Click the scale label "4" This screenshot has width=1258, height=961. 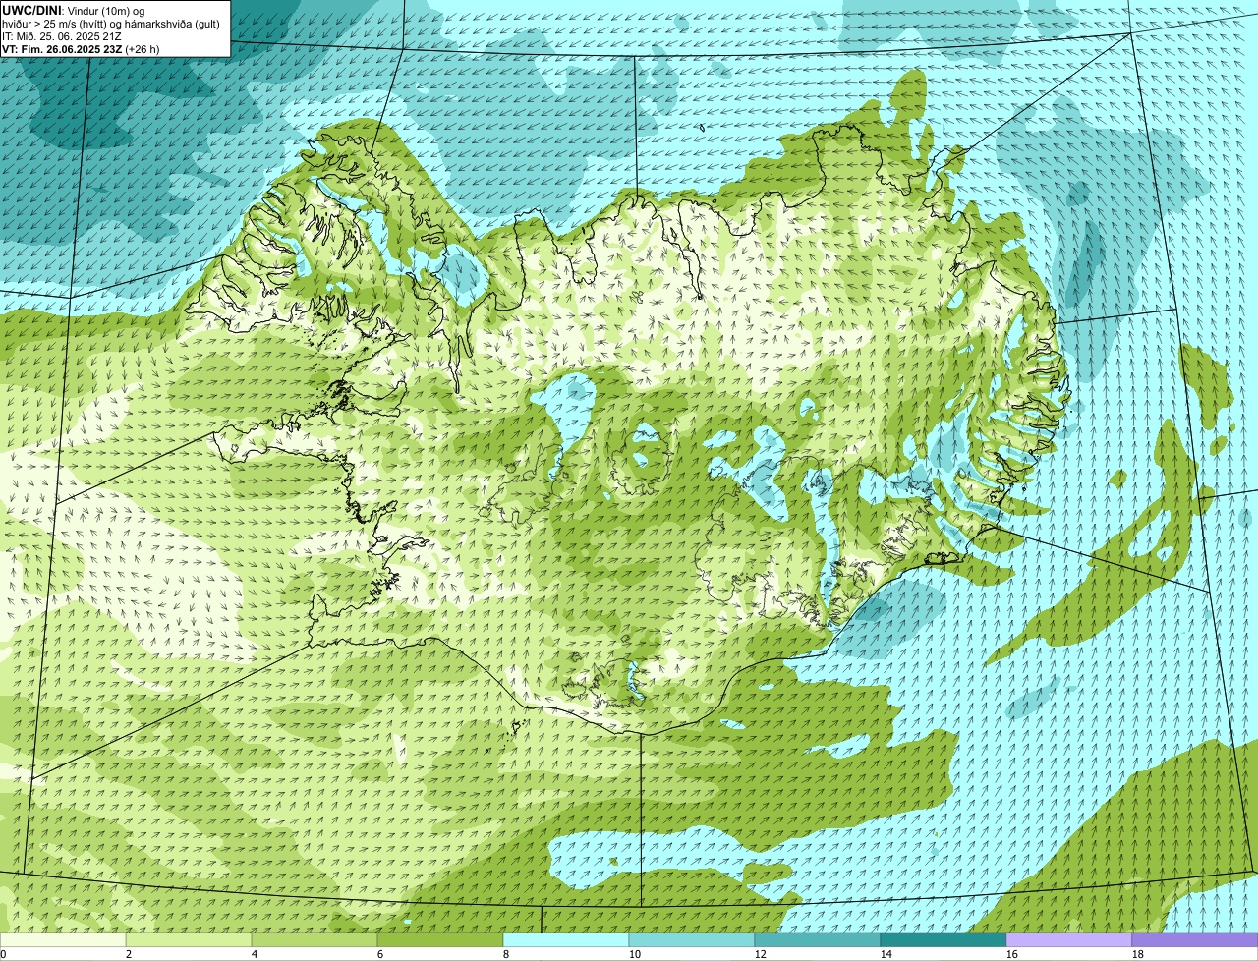[254, 954]
